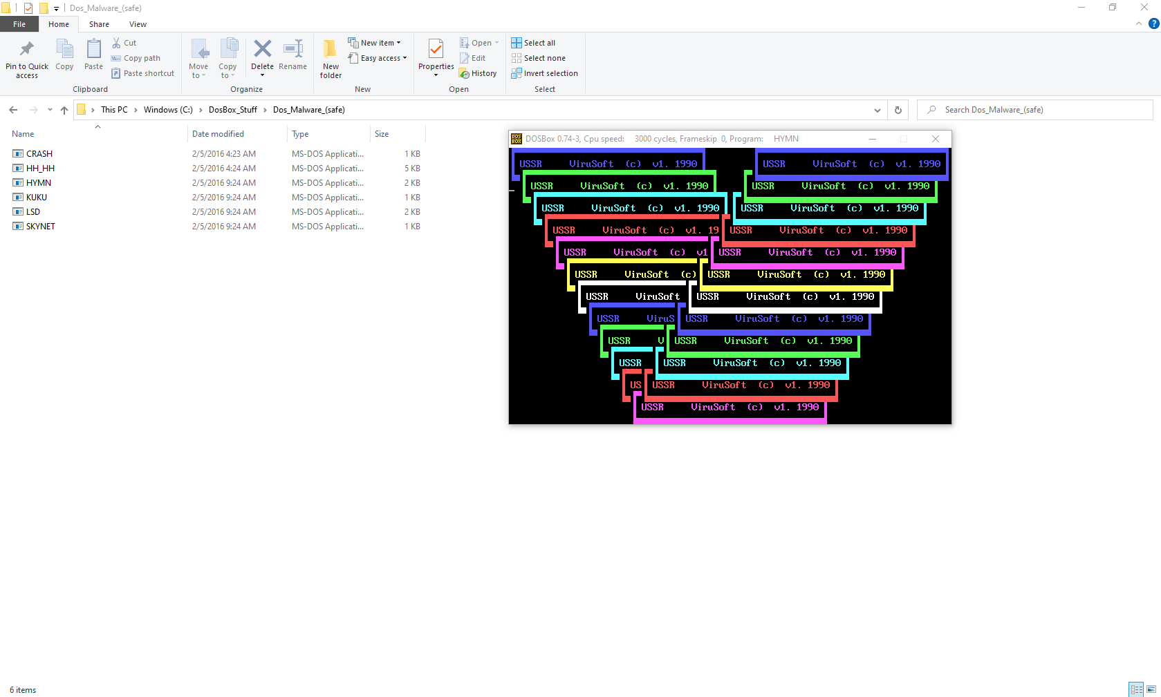The image size is (1161, 697).
Task: Sort files by Name column
Action: click(x=23, y=134)
